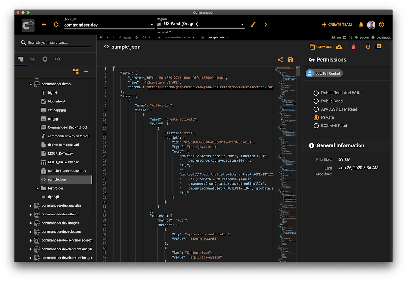This screenshot has height=281, width=407.
Task: Select the Public Read And Write option
Action: click(x=316, y=93)
